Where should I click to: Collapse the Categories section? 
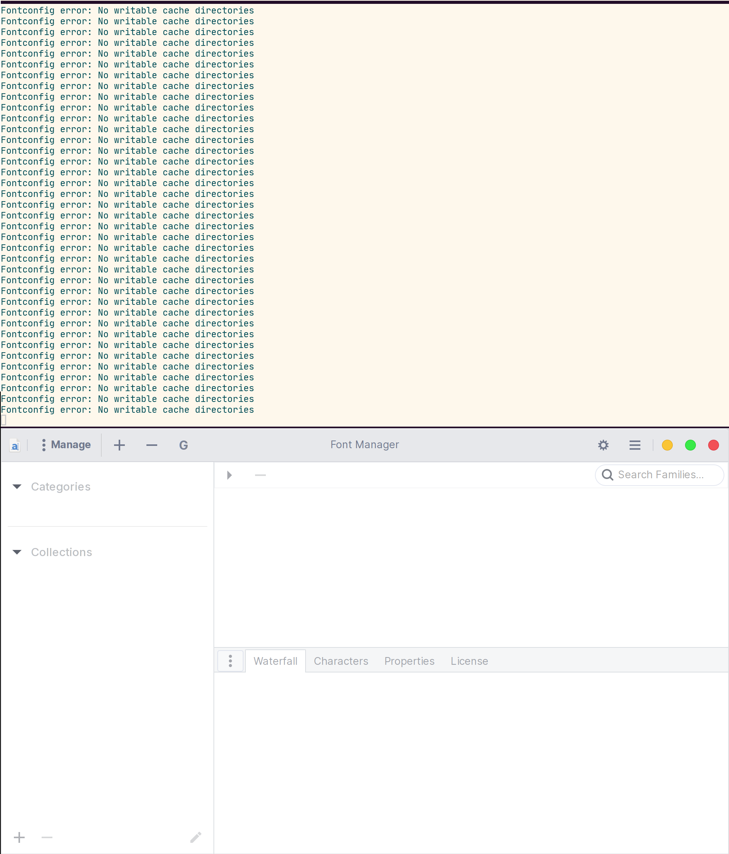click(x=17, y=487)
